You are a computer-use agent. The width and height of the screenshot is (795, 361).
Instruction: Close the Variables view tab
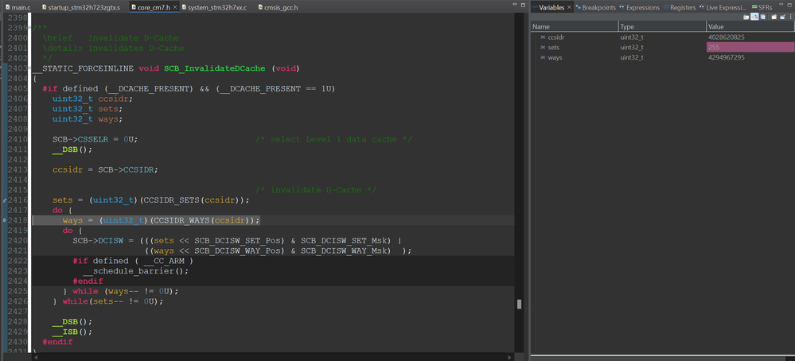570,7
